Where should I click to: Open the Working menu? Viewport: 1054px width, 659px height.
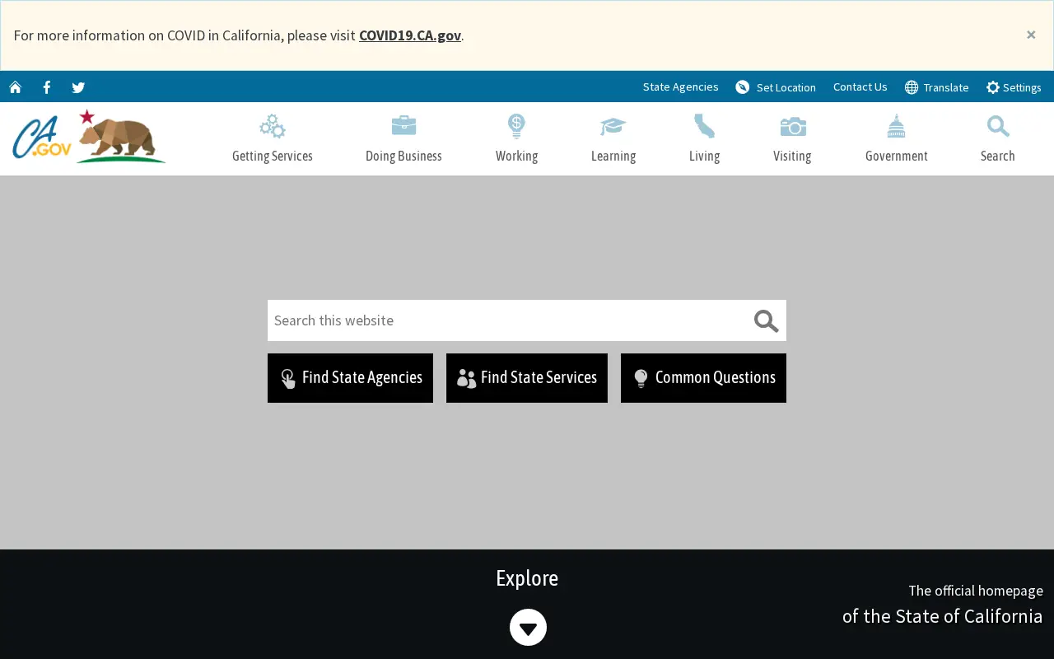tap(516, 138)
